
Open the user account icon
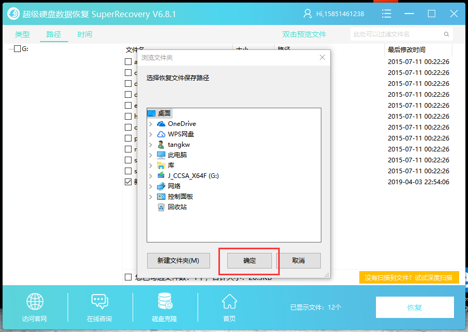click(307, 14)
